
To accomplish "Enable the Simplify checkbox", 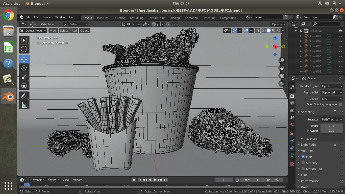I will (303, 163).
